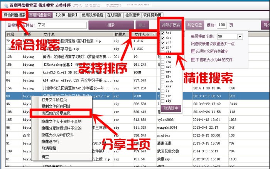Toggle the txt extension checkbox

[162, 33]
